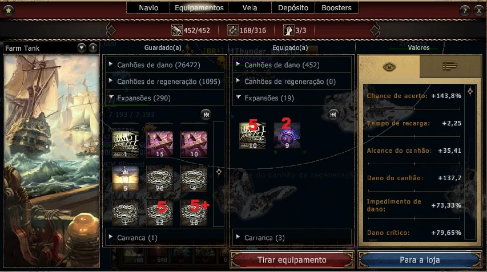Switch to the list view tab in Valores
This screenshot has width=487, height=272.
point(449,66)
